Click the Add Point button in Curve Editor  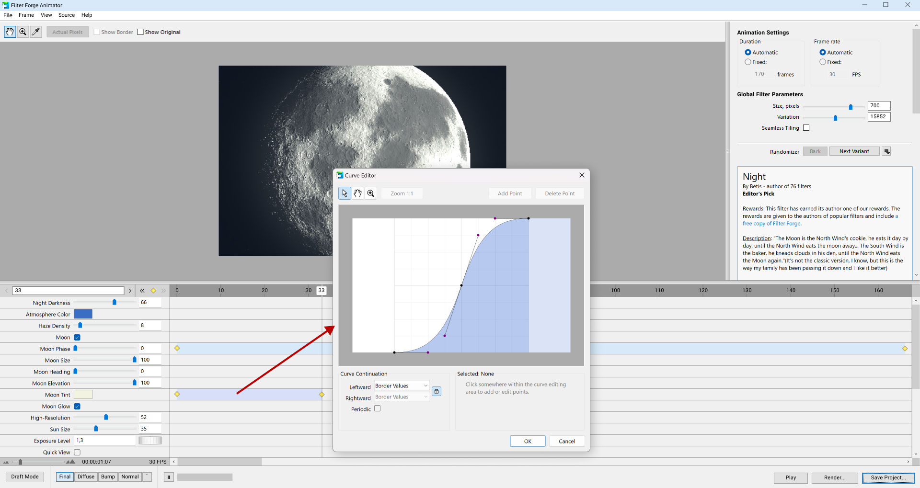tap(509, 193)
